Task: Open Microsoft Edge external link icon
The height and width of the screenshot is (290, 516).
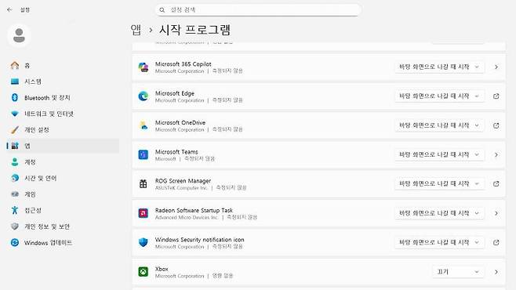Action: tap(496, 96)
